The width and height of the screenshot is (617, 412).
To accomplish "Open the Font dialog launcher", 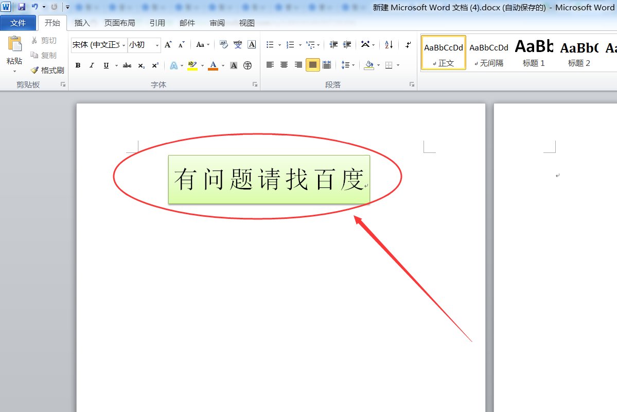I will click(255, 84).
